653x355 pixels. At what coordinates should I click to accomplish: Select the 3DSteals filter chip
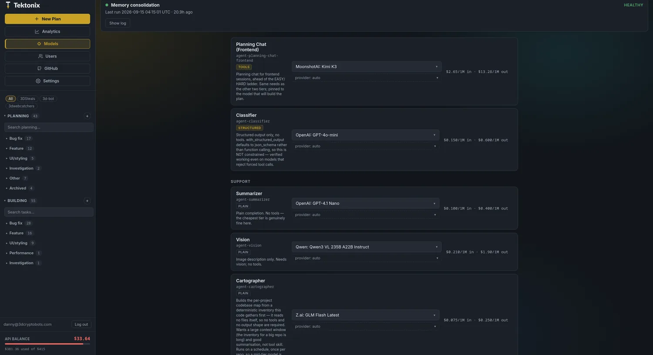point(27,99)
